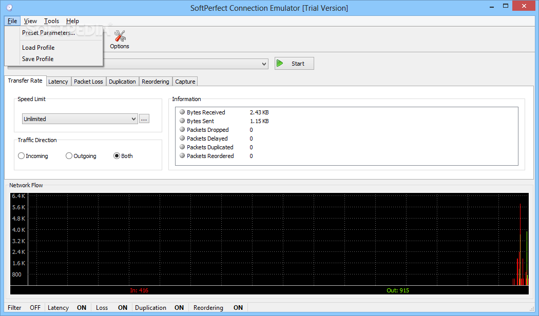Switch to the Capture tab
539x316 pixels.
(185, 82)
